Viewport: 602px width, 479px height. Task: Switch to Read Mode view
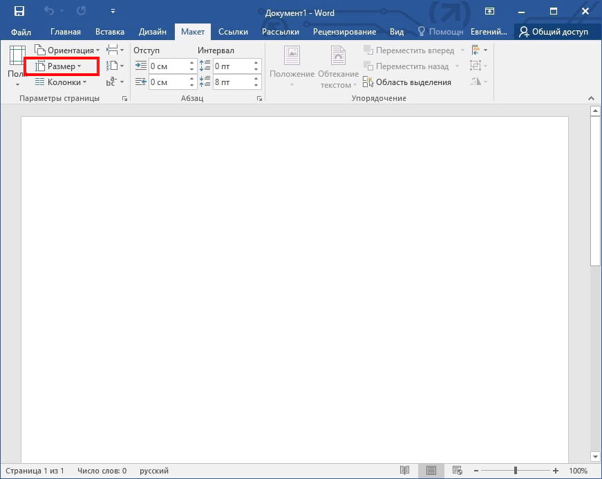404,471
